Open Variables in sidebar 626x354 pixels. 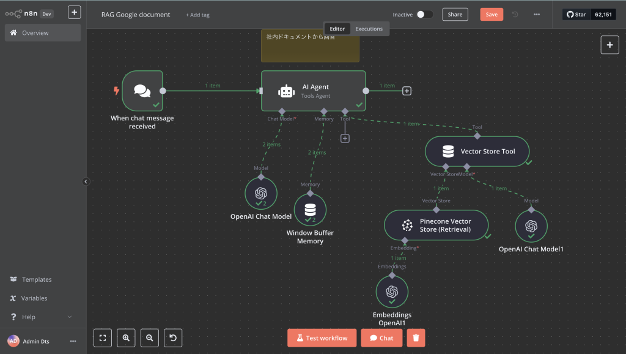(x=34, y=298)
